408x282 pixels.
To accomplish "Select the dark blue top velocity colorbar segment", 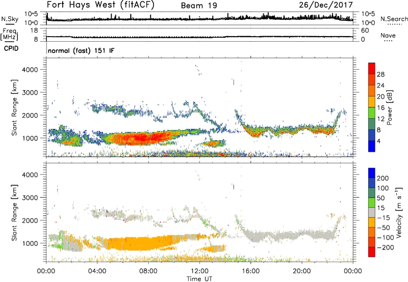I will (x=372, y=173).
